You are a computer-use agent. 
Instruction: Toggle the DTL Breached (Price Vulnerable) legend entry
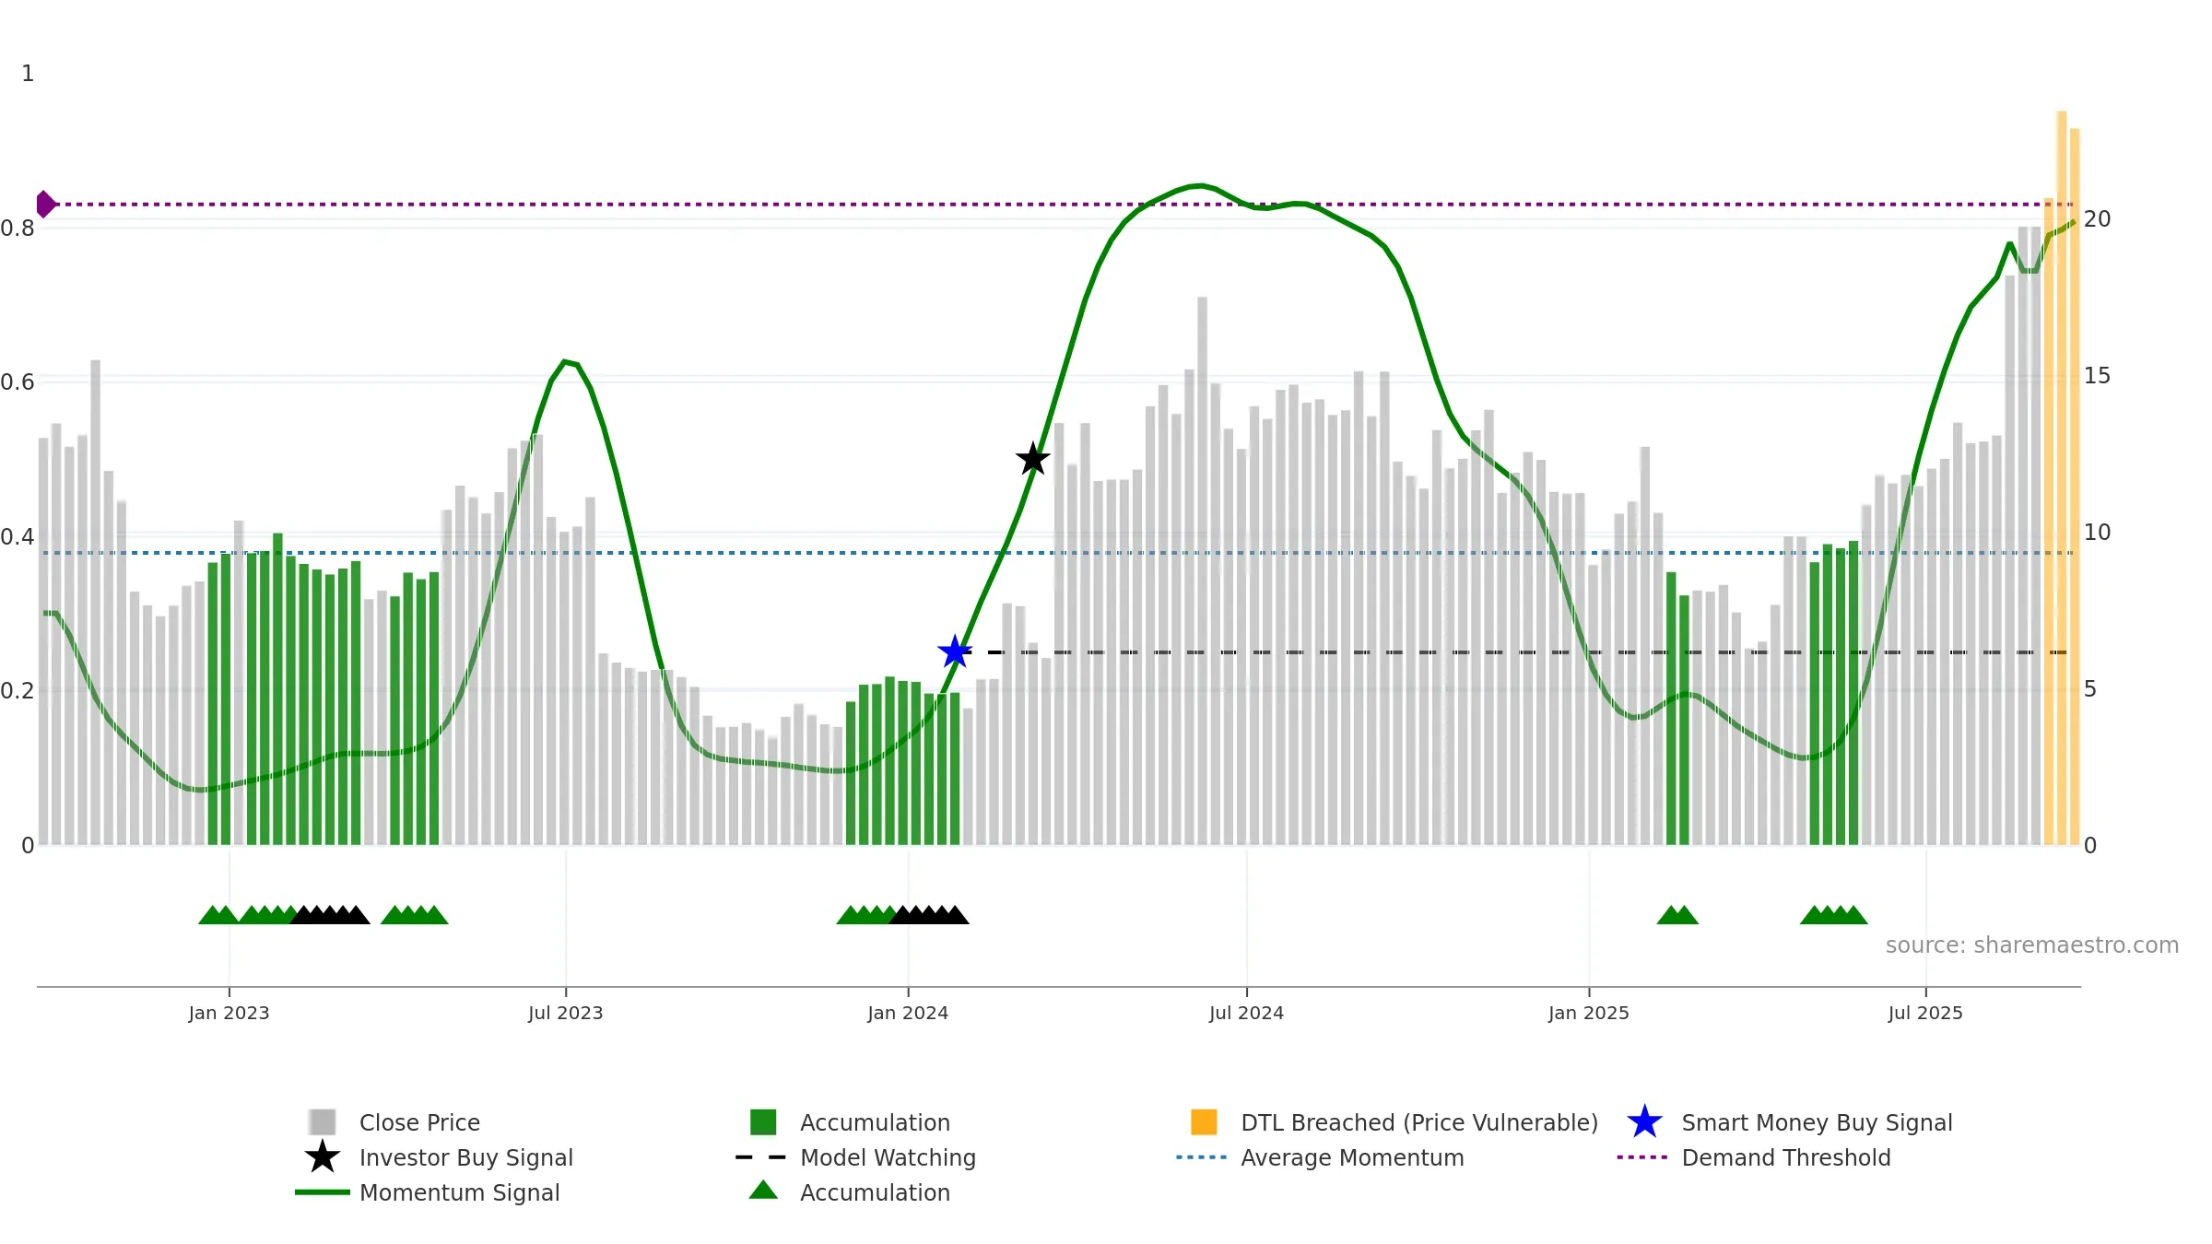point(1394,1122)
